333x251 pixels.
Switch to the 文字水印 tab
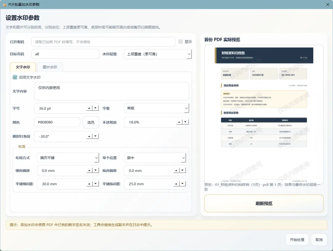coord(23,67)
